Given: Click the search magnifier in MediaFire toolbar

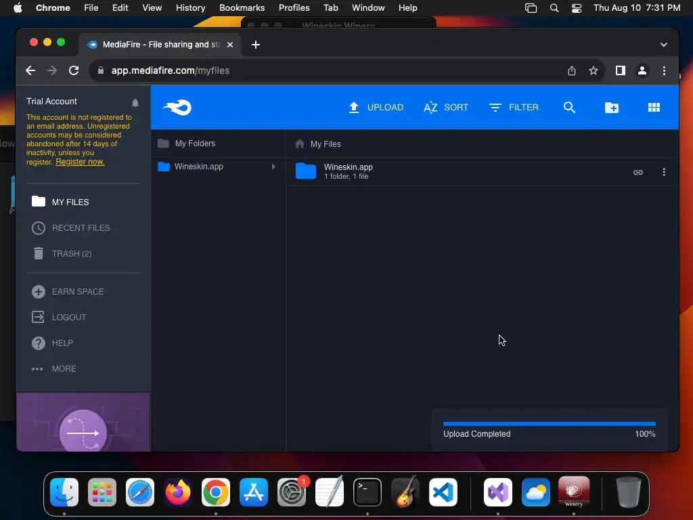Looking at the screenshot, I should coord(569,108).
